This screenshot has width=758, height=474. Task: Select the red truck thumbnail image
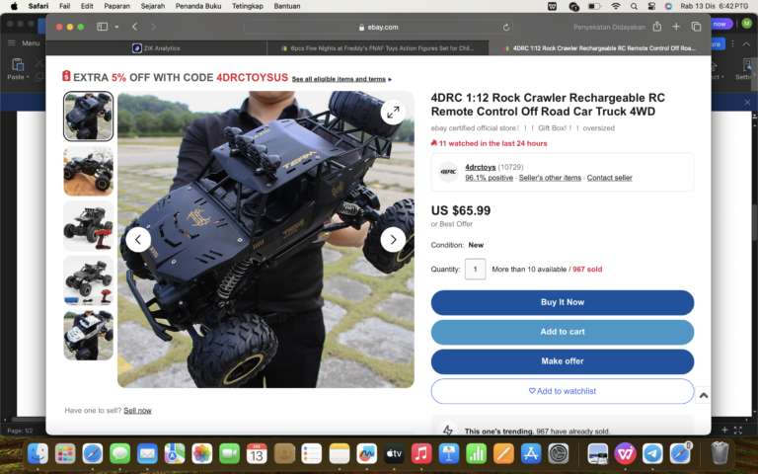click(88, 226)
